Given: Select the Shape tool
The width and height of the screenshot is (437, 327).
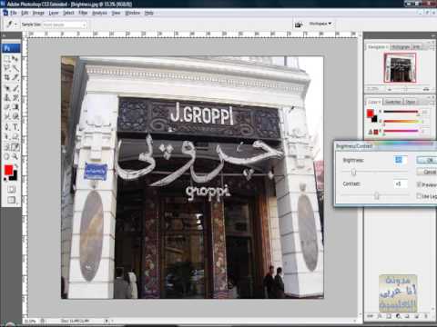Looking at the screenshot, I should point(15,136).
